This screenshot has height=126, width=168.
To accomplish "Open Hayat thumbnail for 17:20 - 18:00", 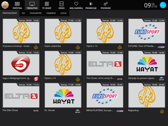I will [63, 95].
